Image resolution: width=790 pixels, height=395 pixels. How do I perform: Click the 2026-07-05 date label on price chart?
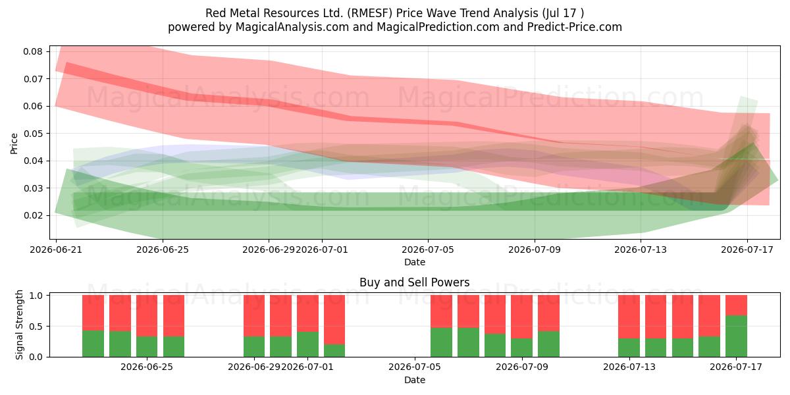pos(428,250)
